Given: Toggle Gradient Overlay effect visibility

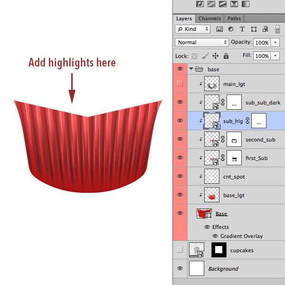Looking at the screenshot, I should [215, 236].
